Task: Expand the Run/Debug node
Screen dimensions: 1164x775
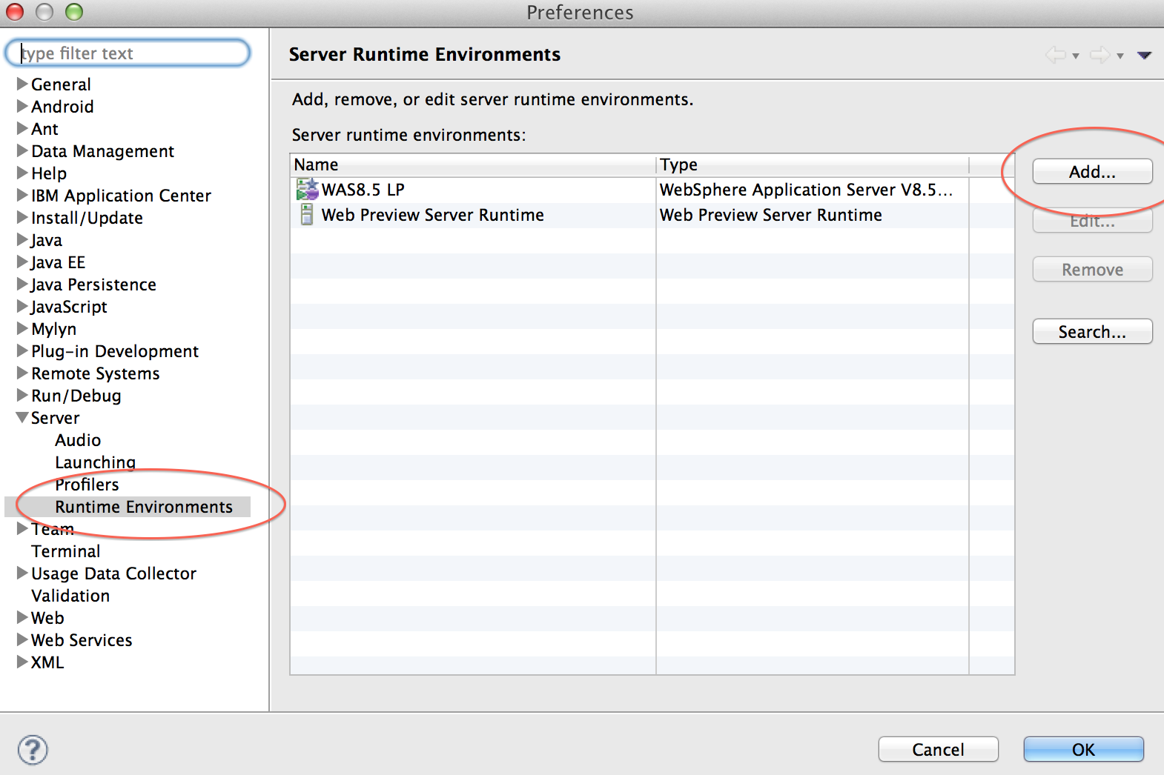Action: pyautogui.click(x=22, y=395)
